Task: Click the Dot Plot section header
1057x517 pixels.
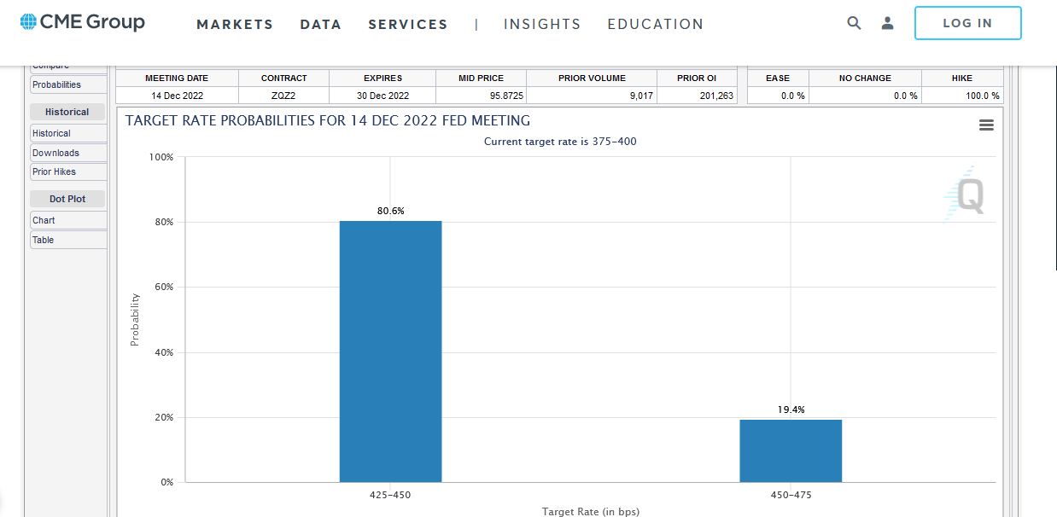Action: point(67,199)
